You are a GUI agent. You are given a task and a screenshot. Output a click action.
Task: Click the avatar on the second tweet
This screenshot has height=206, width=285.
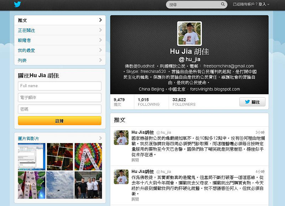click(x=121, y=177)
